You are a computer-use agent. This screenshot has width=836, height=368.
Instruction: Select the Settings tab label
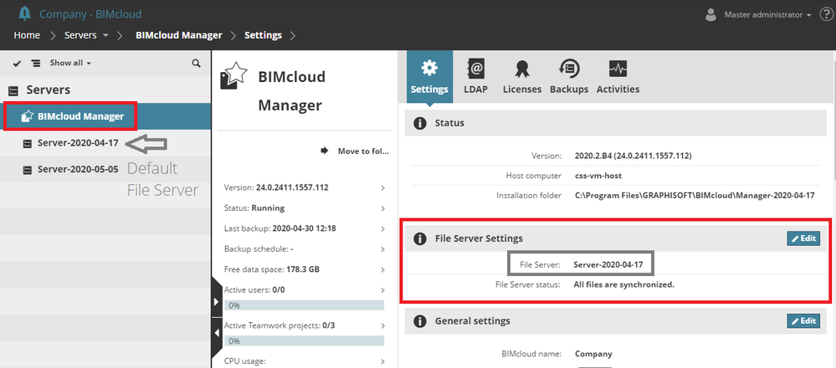[x=429, y=89]
